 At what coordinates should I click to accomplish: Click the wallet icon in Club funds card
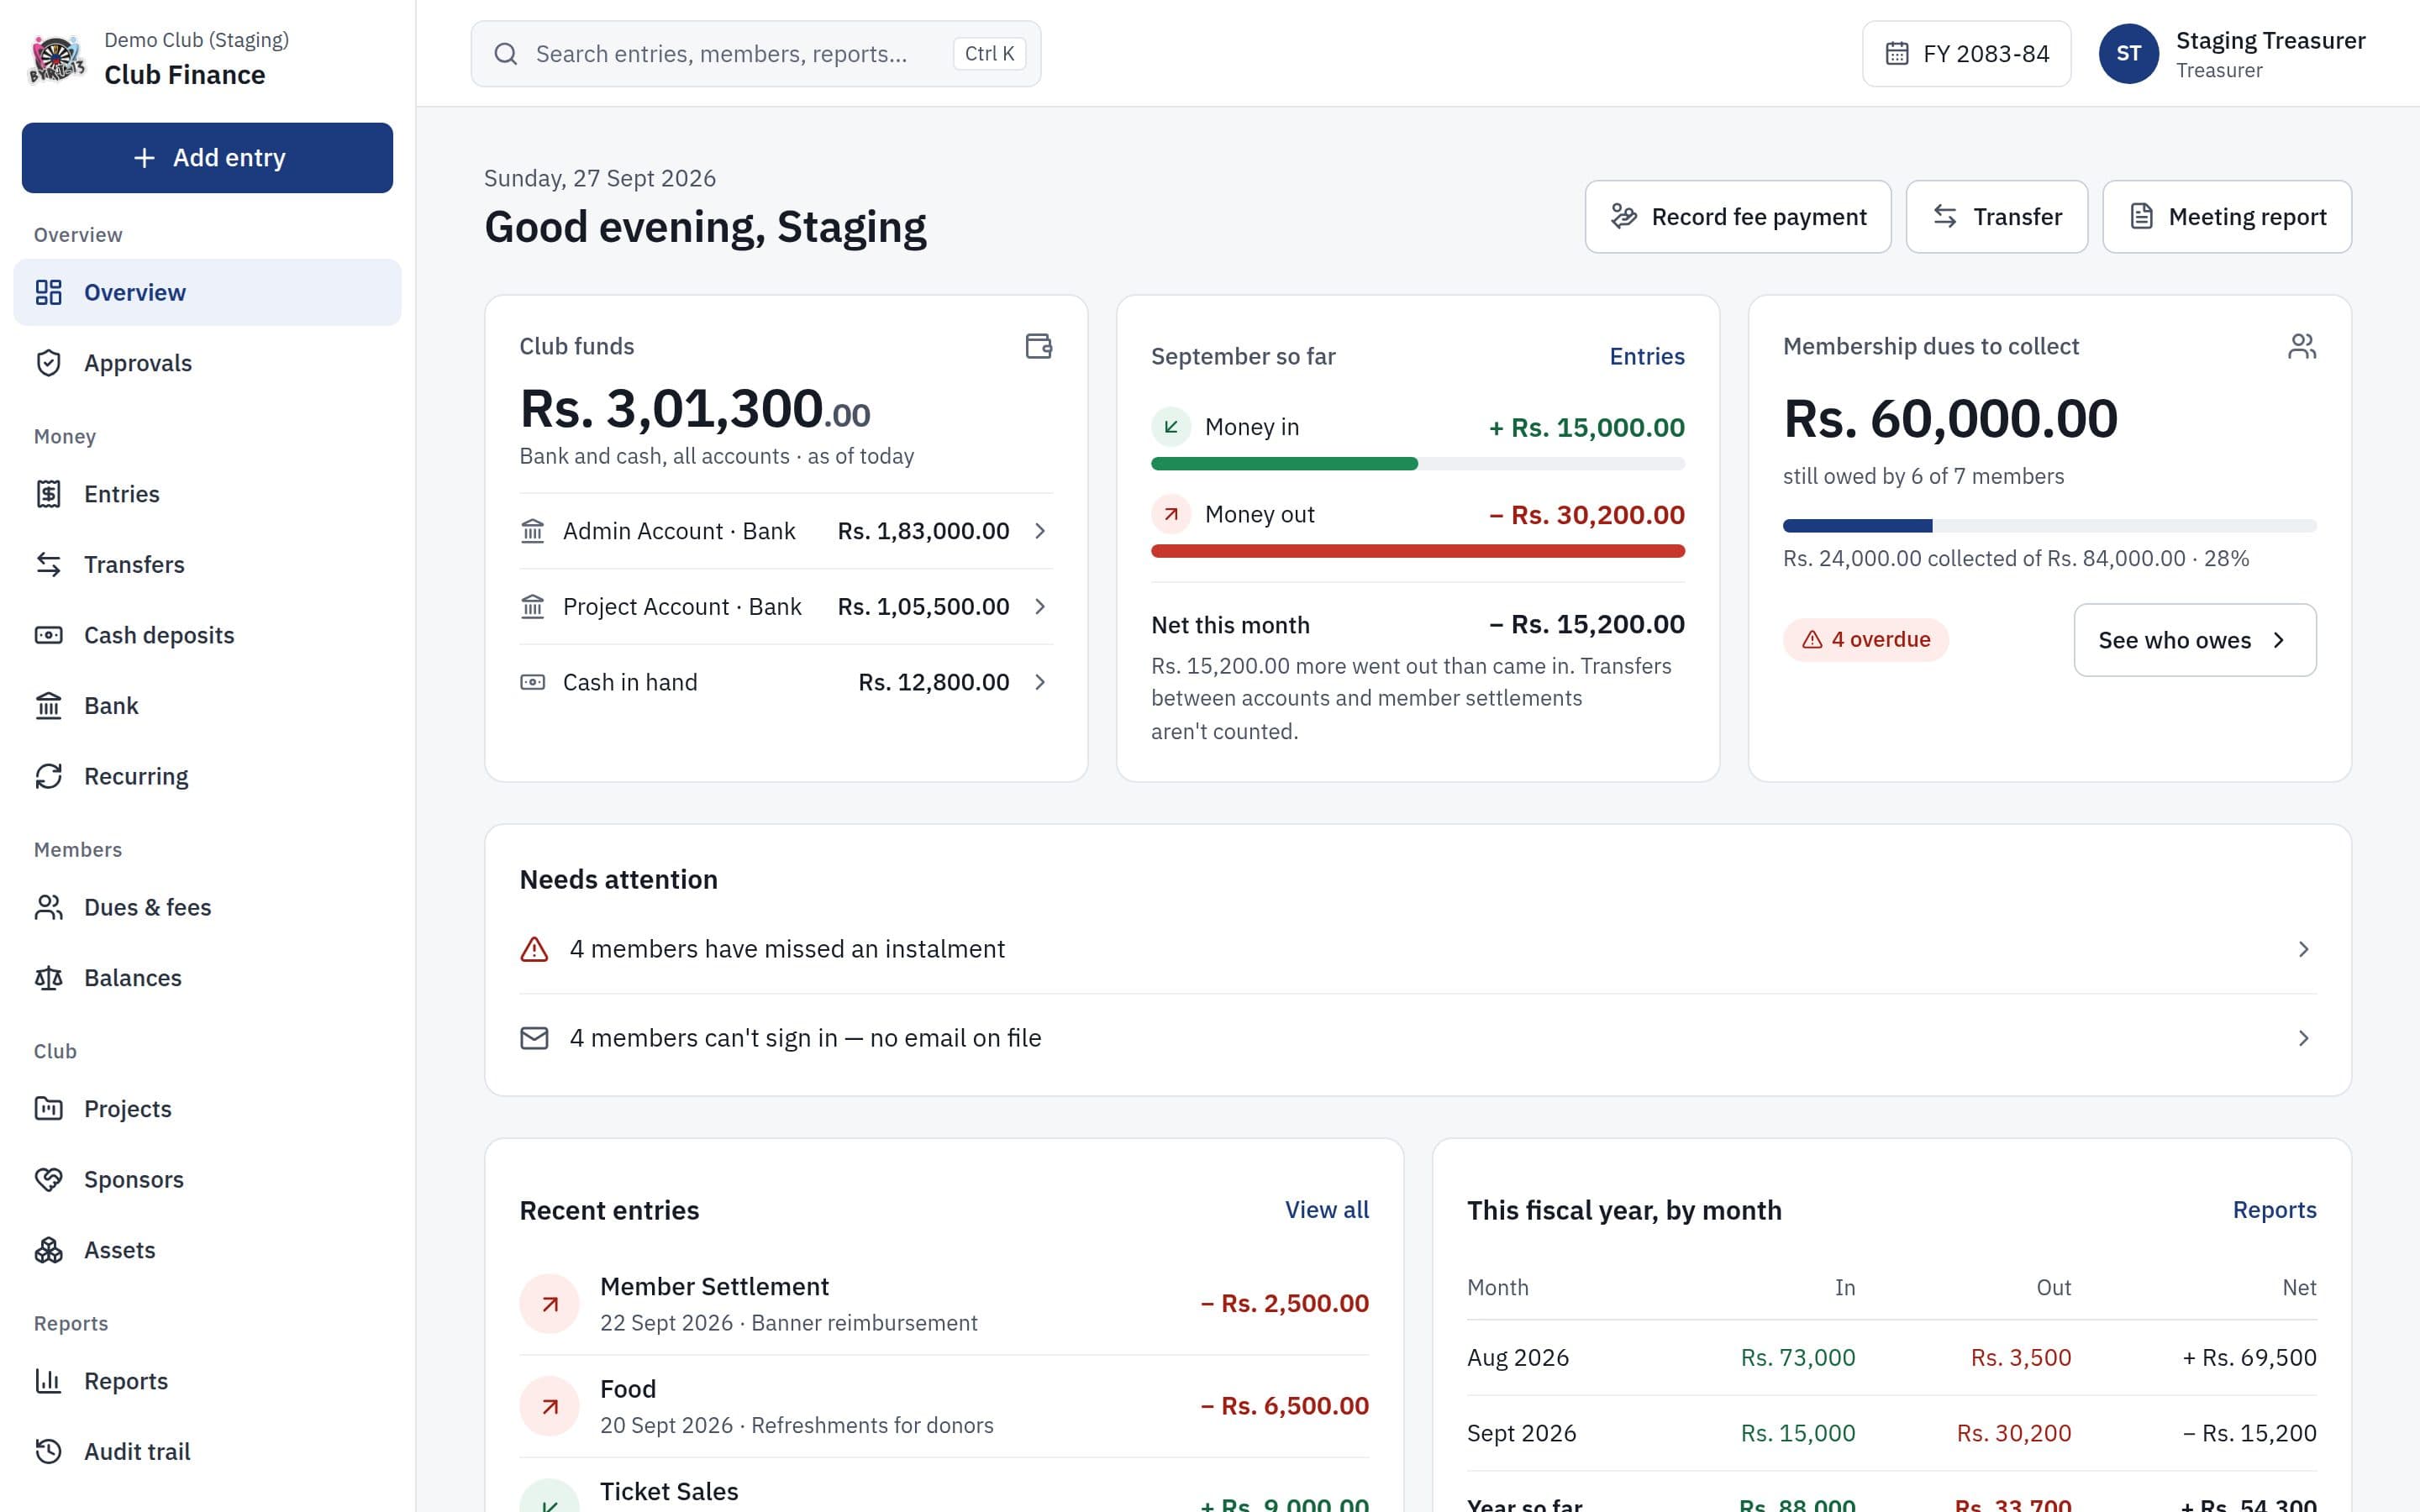pos(1039,346)
